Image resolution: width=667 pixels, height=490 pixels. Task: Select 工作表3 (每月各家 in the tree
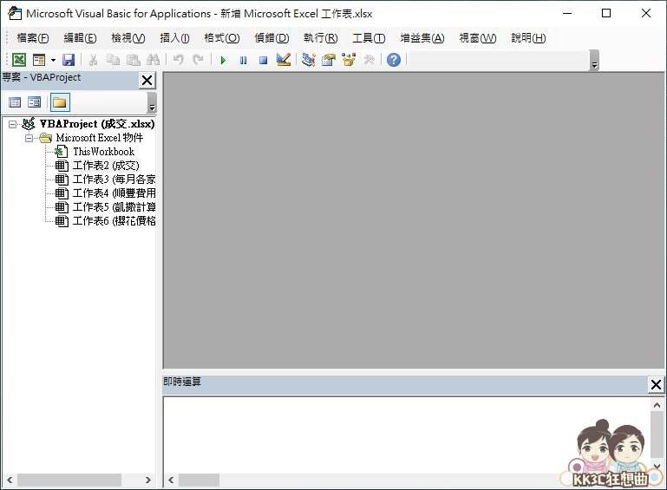point(114,179)
